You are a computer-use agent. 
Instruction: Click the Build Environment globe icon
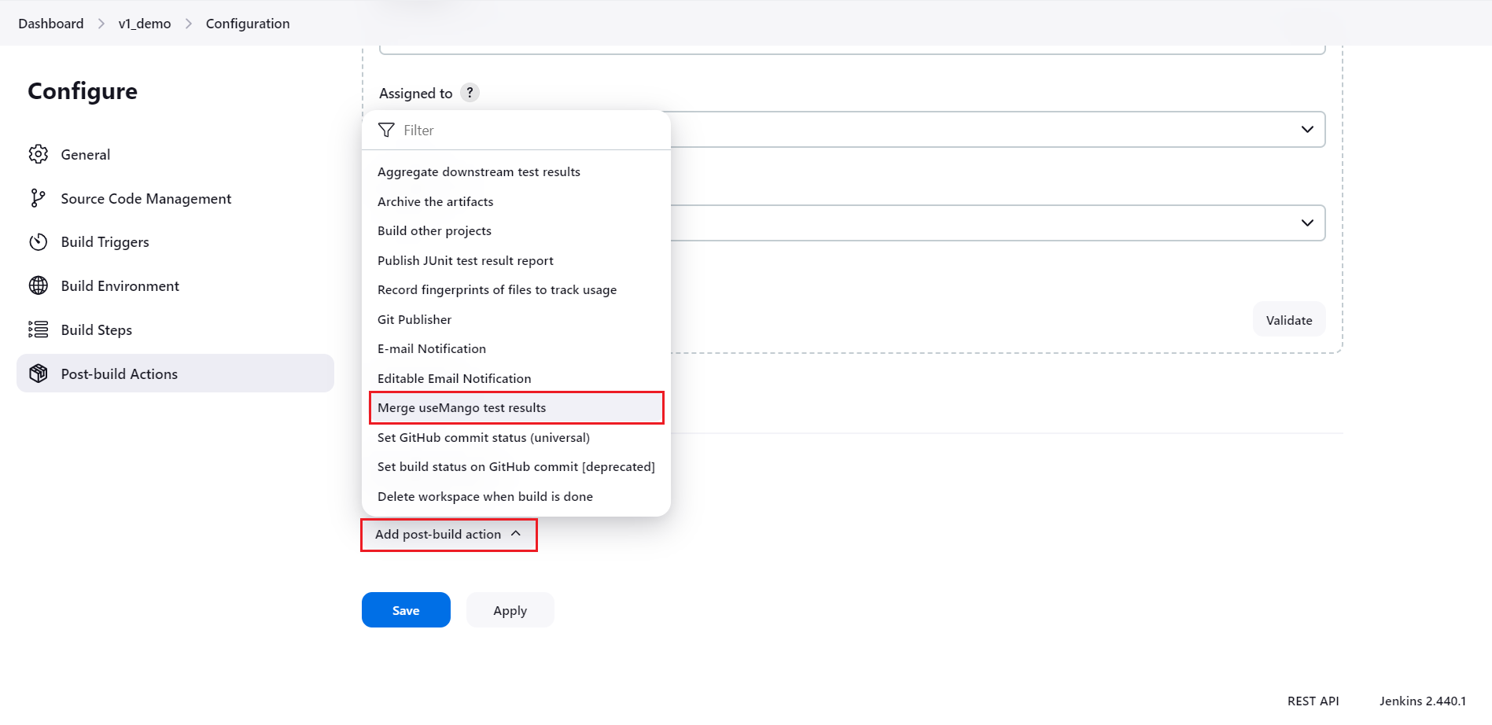point(39,285)
